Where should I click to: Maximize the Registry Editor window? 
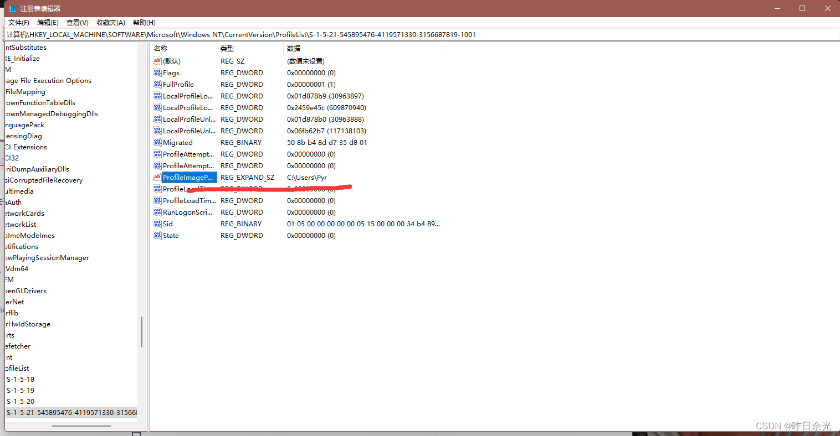coord(802,8)
